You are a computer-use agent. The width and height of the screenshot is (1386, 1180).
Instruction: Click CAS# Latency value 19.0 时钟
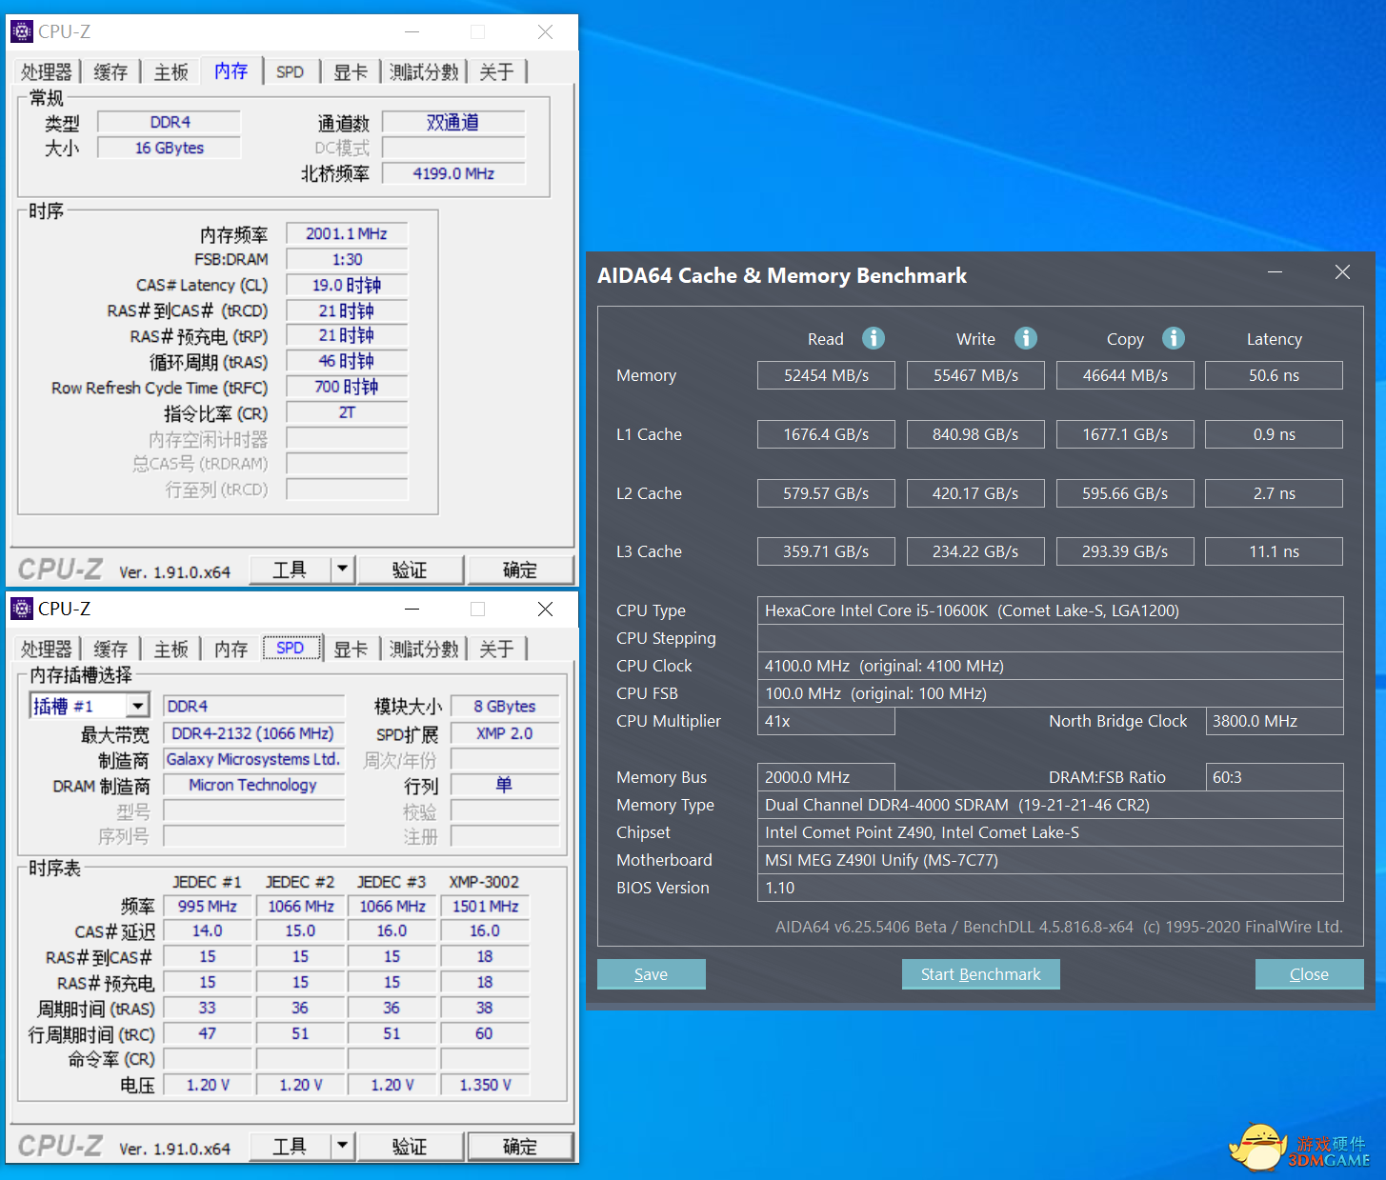tap(347, 285)
